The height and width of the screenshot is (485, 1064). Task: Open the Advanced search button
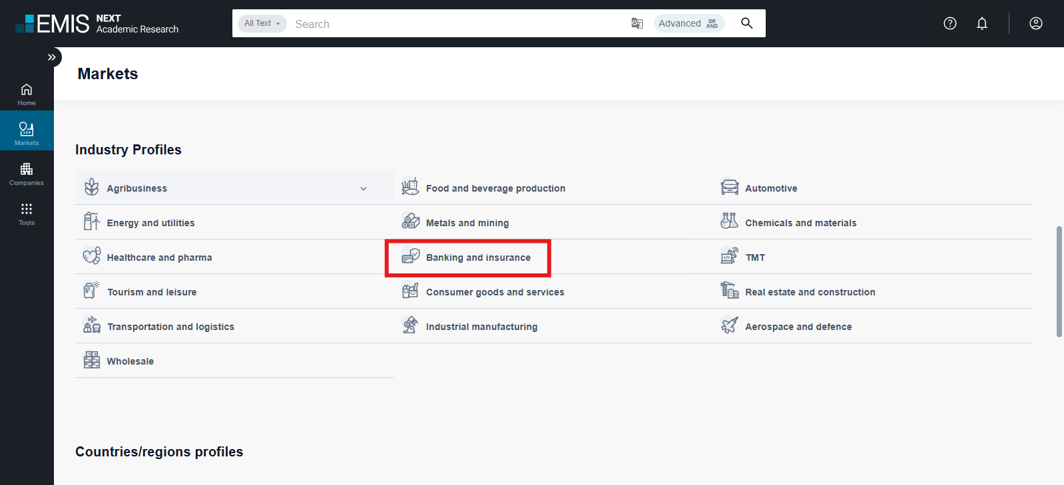click(688, 23)
